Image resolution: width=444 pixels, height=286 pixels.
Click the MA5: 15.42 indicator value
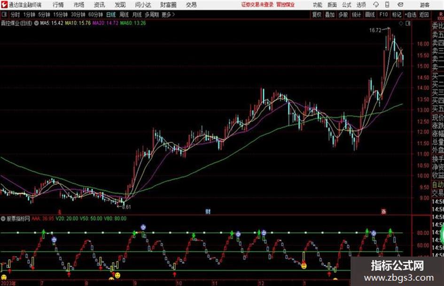(52, 23)
